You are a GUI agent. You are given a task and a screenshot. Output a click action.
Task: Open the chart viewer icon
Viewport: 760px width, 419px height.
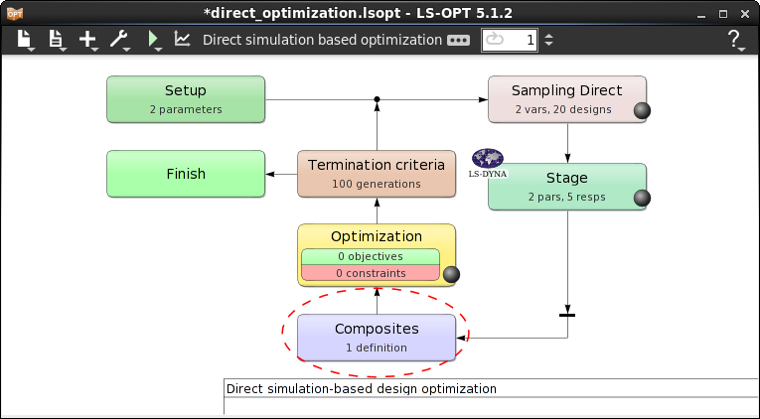182,40
